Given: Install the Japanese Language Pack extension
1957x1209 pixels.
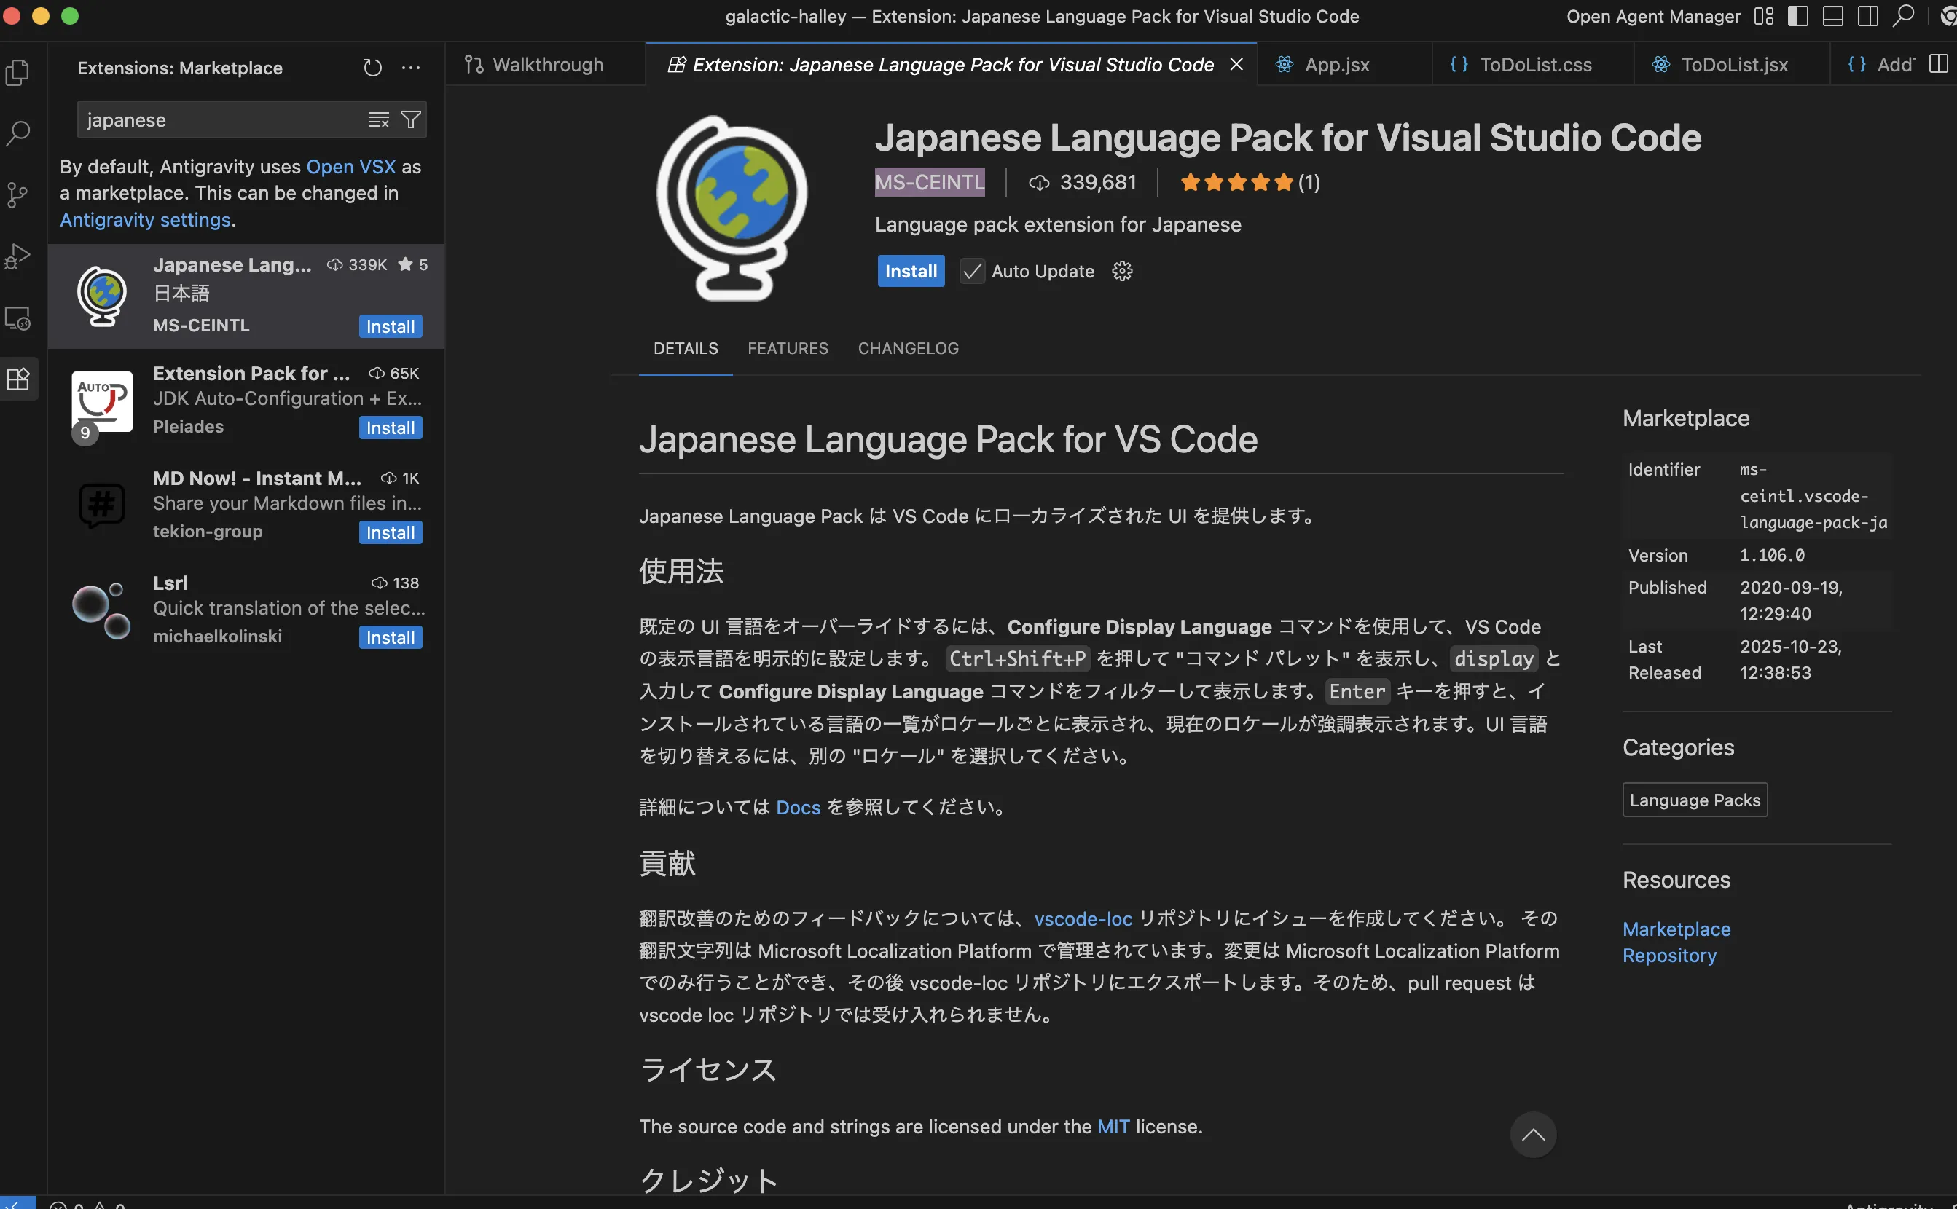Looking at the screenshot, I should pos(910,271).
